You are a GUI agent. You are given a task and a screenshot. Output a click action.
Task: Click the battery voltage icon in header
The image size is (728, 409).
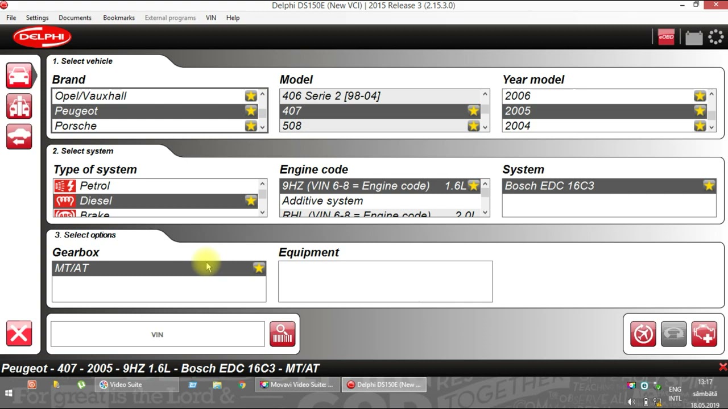point(694,38)
